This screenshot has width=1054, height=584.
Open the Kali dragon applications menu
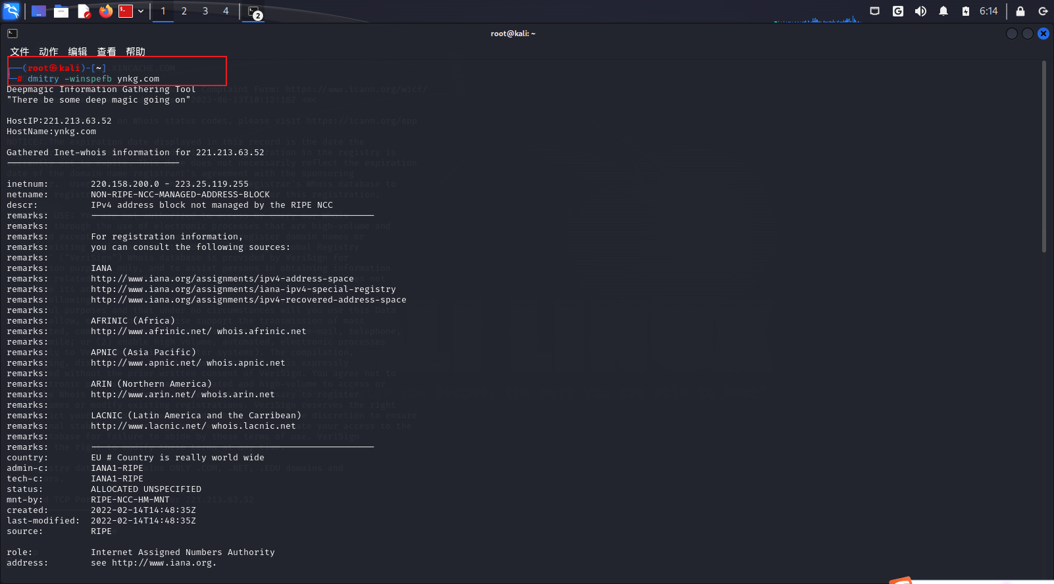(11, 11)
